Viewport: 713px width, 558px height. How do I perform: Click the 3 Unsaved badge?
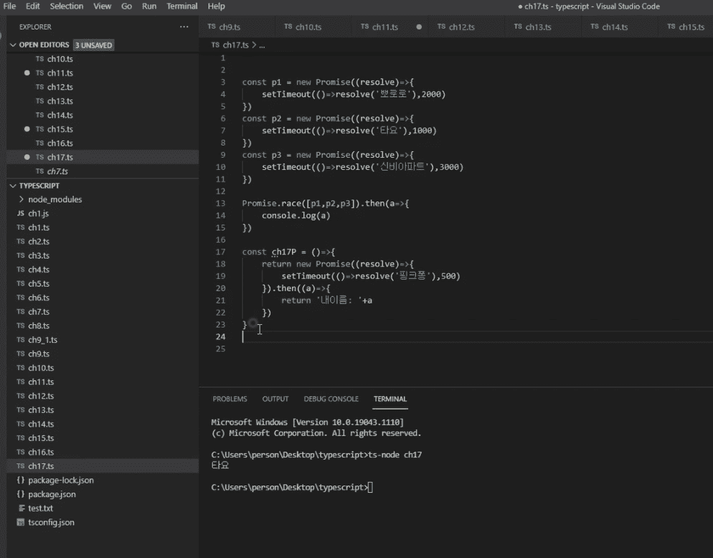point(93,45)
